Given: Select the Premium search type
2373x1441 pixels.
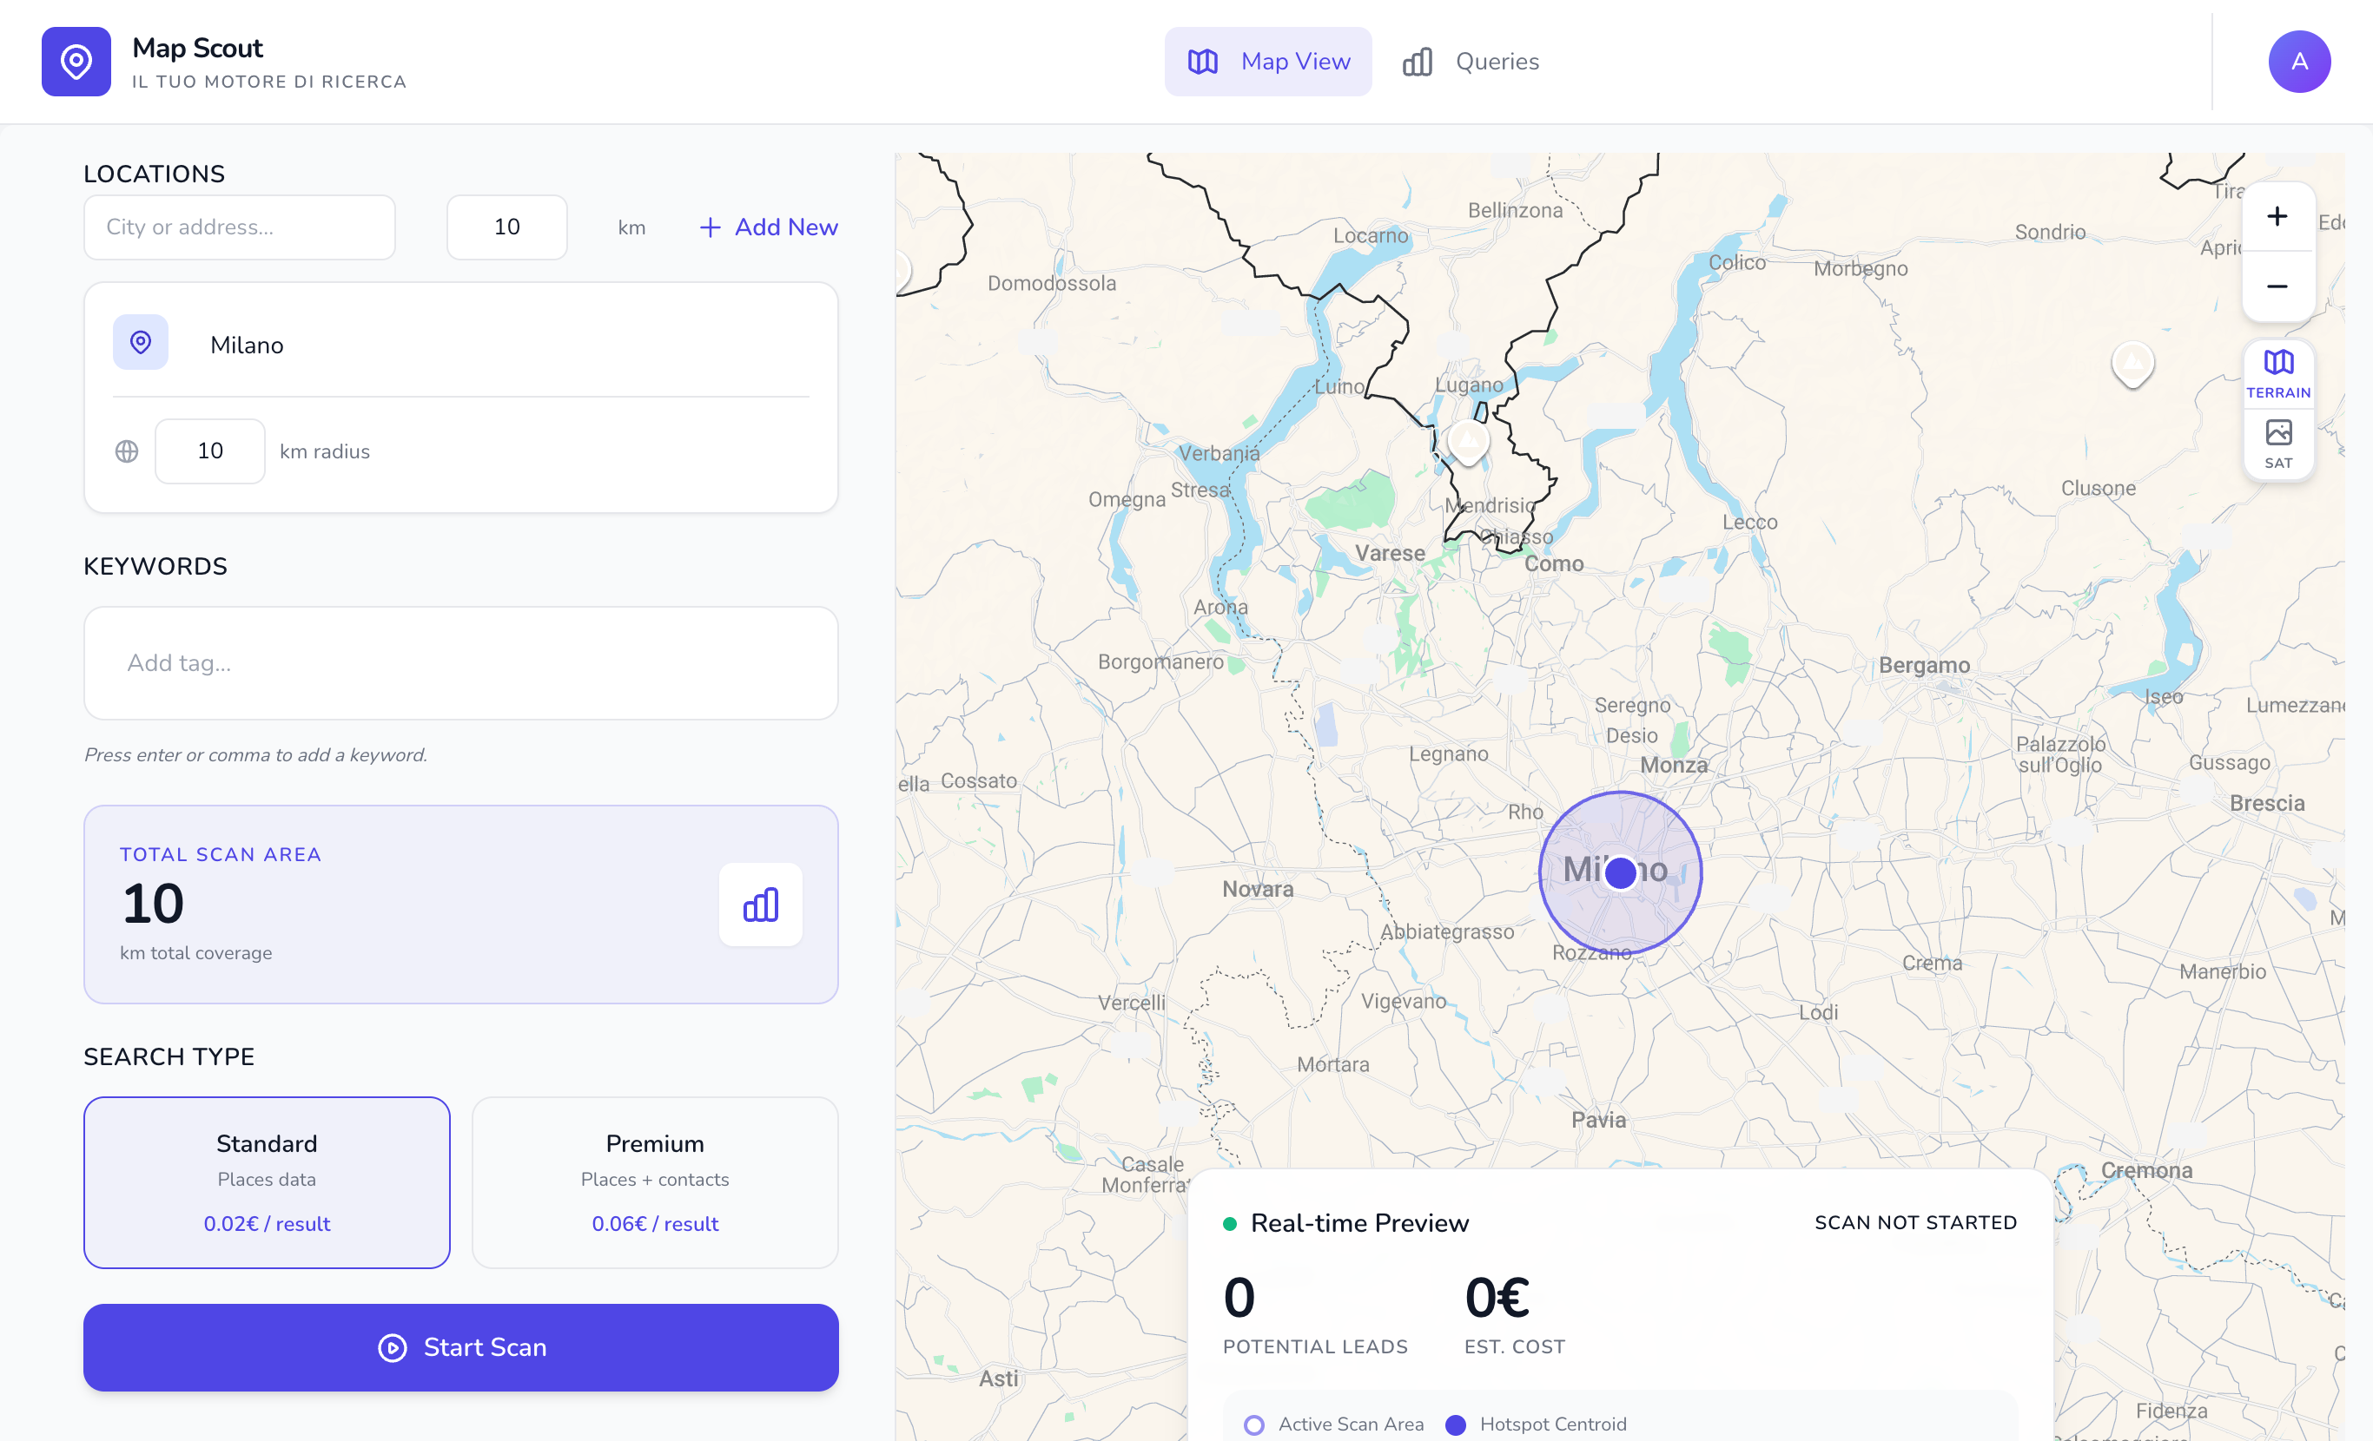Looking at the screenshot, I should point(654,1182).
